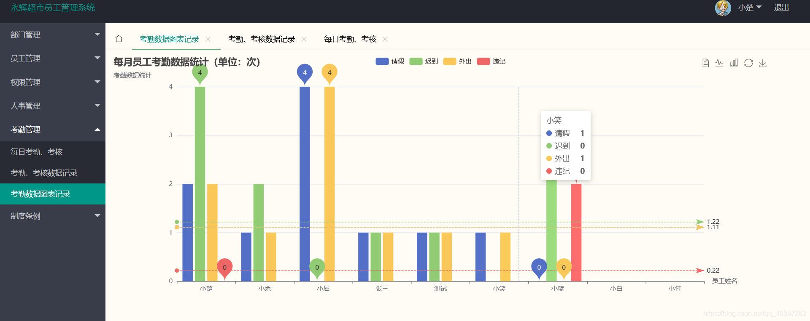Image resolution: width=810 pixels, height=321 pixels.
Task: Click 张三's yellow 外出 bar
Action: tap(388, 257)
